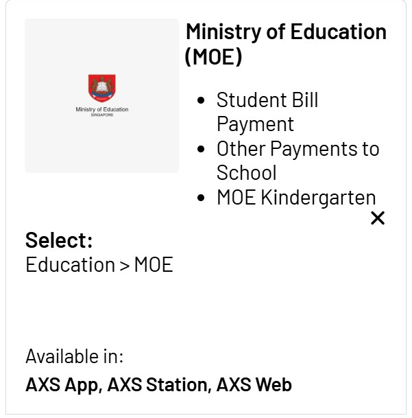
Task: Click the bullet beside Student Bill Payment
Action: pyautogui.click(x=201, y=101)
